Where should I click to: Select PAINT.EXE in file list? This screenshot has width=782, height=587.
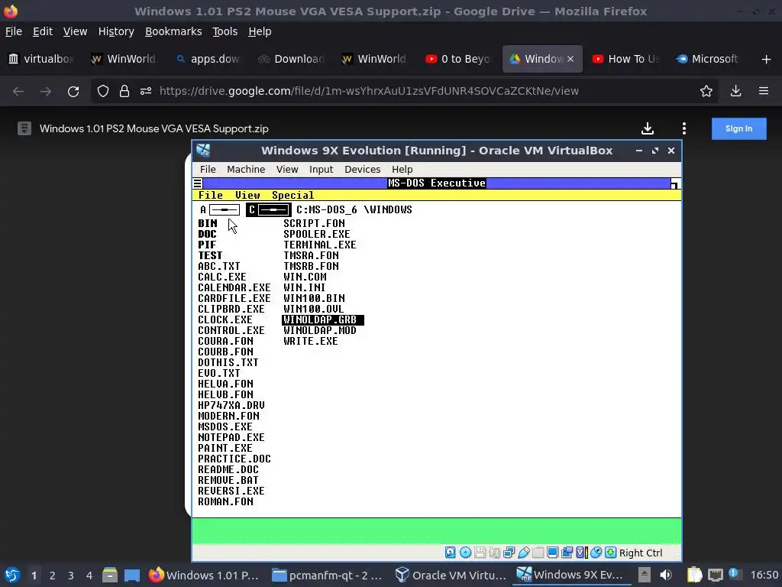225,448
